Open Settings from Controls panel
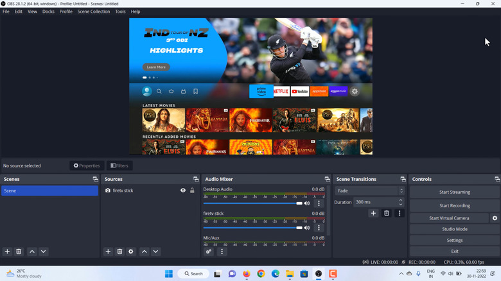501x281 pixels. pyautogui.click(x=454, y=240)
